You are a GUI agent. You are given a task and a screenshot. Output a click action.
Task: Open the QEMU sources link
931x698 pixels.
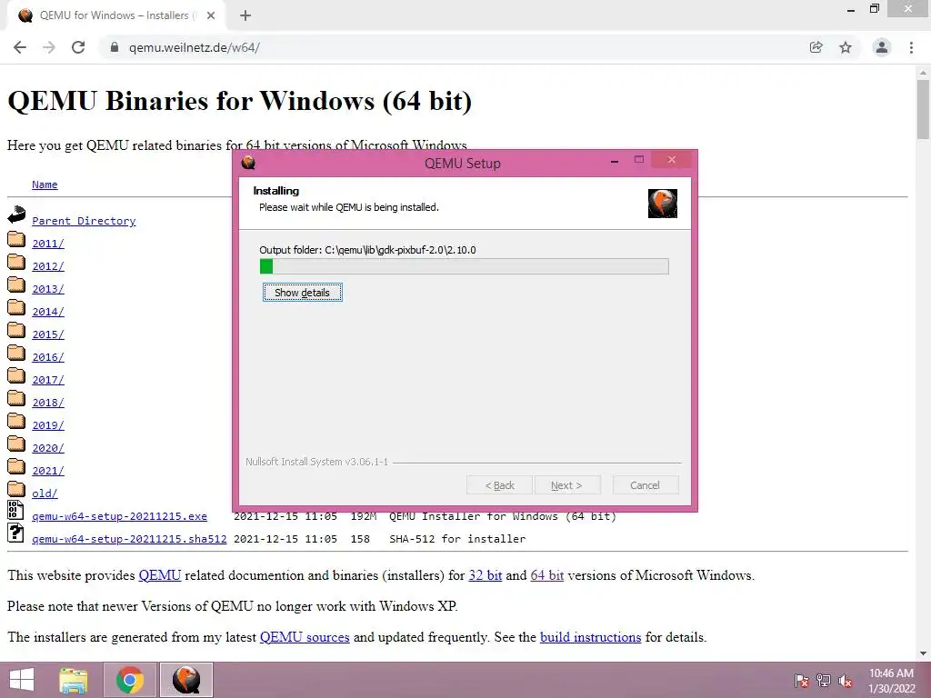[x=305, y=637]
